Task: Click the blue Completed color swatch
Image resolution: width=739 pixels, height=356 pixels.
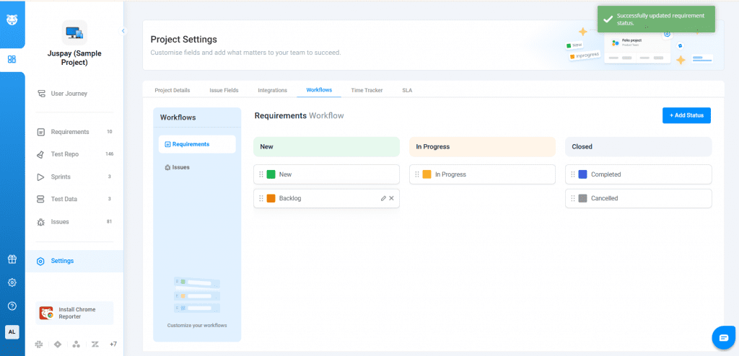Action: 582,174
